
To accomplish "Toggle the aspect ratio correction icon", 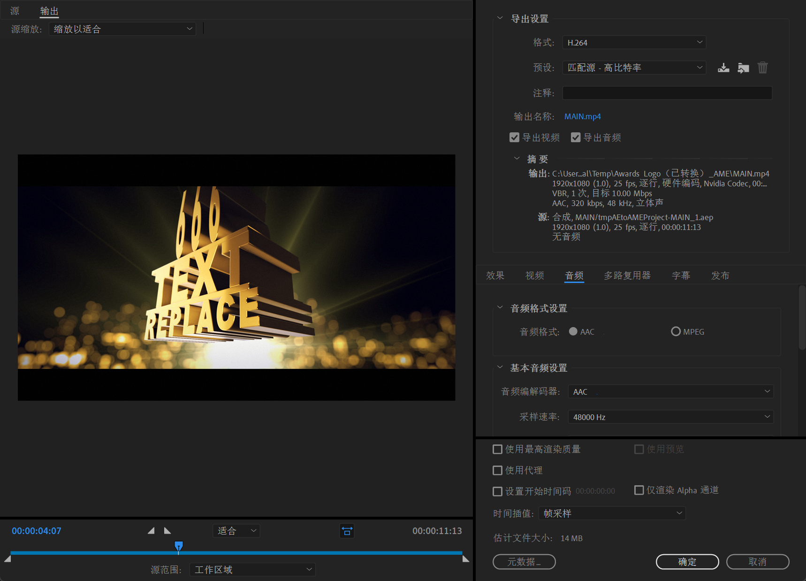I will (x=347, y=531).
